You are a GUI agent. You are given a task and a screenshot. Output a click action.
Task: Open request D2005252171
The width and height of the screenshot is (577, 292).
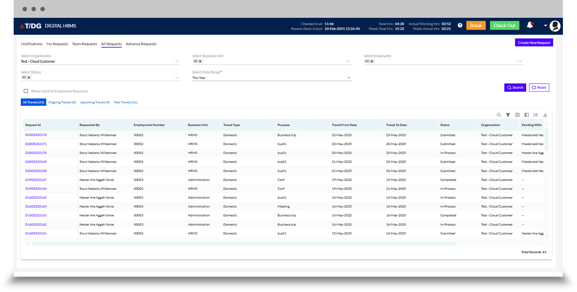pyautogui.click(x=36, y=144)
